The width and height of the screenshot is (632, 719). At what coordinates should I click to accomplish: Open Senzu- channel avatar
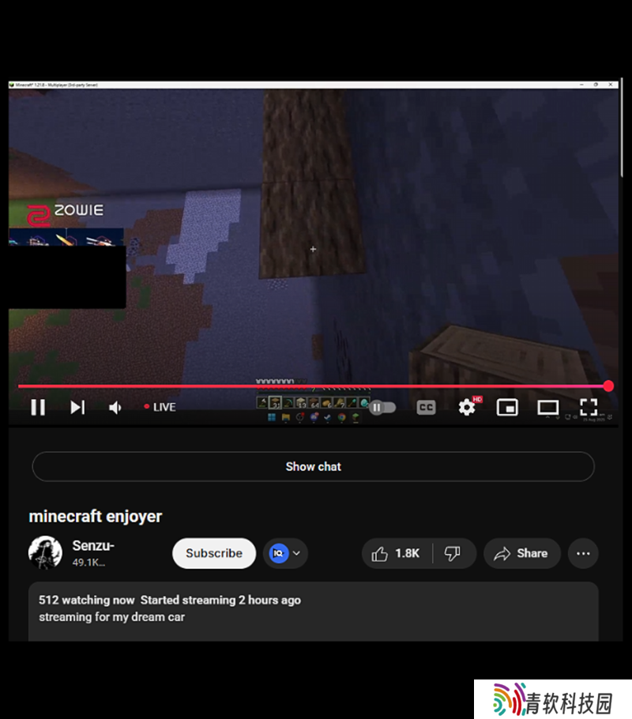pos(45,552)
